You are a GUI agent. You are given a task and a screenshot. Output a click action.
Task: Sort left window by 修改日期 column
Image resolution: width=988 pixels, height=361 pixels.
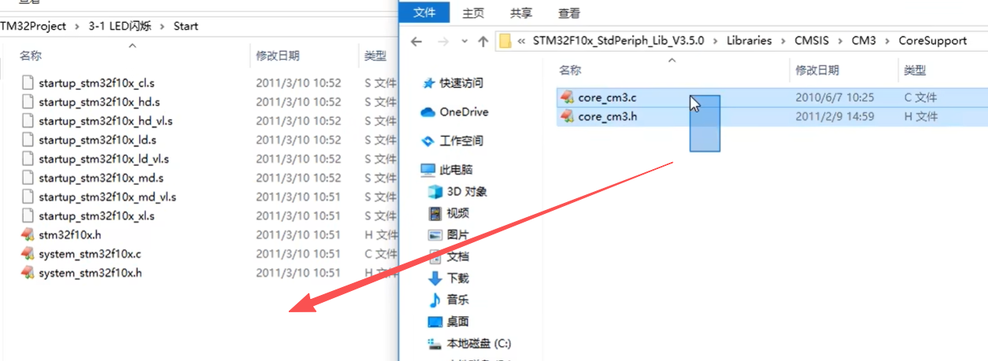pyautogui.click(x=277, y=56)
